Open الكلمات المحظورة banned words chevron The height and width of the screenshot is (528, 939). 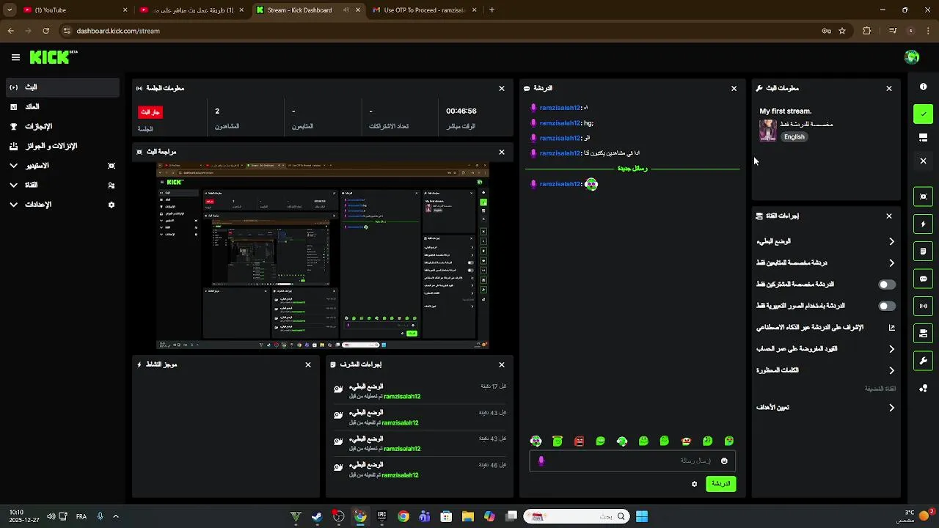pos(891,370)
